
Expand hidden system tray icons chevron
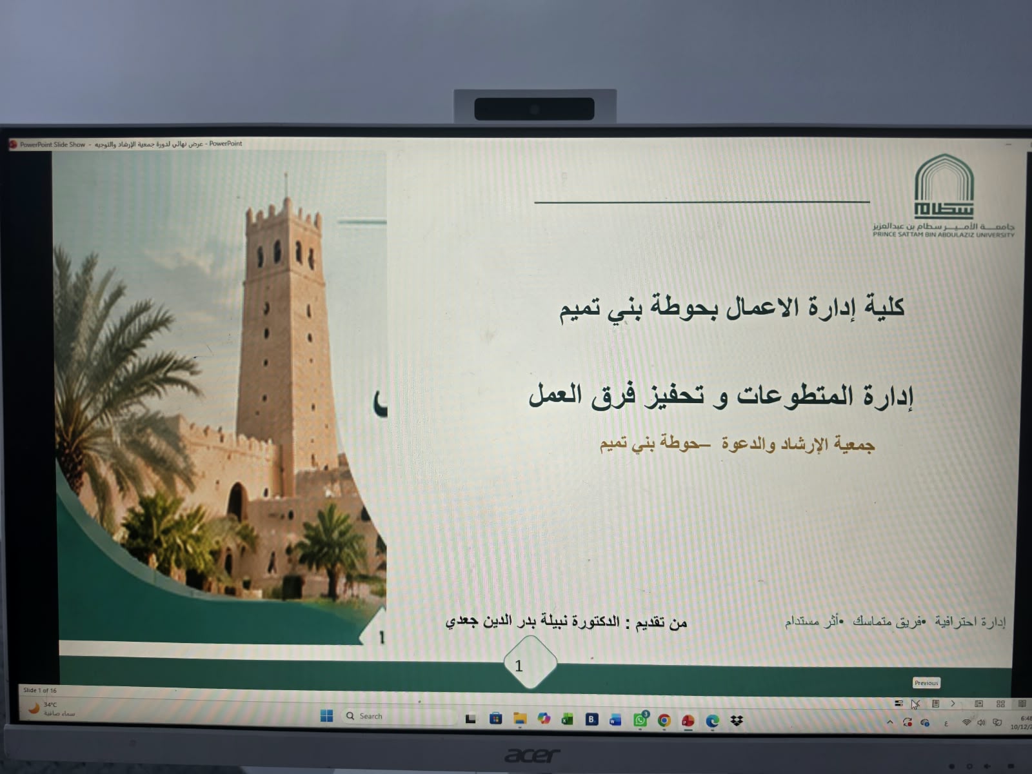click(x=890, y=722)
